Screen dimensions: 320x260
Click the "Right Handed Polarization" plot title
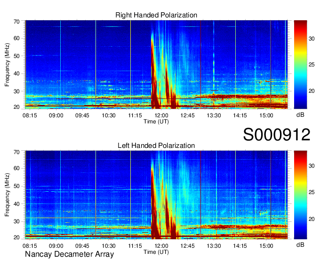tap(156, 15)
